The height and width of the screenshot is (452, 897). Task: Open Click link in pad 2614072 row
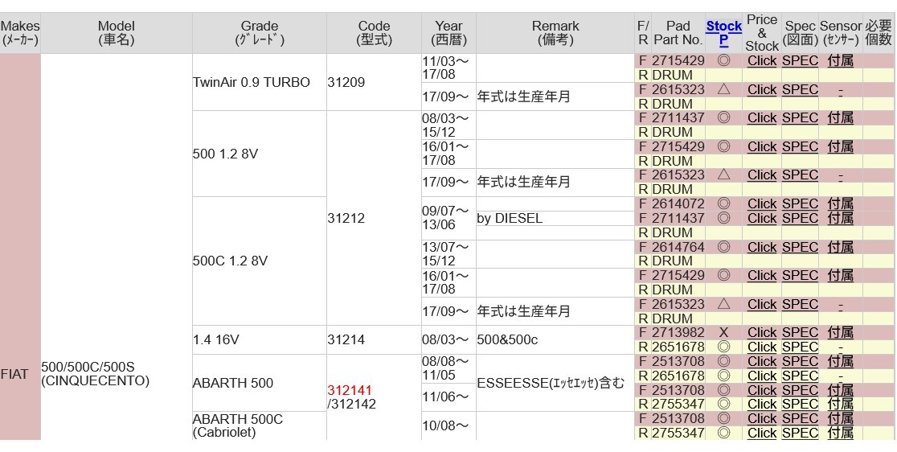click(x=762, y=203)
